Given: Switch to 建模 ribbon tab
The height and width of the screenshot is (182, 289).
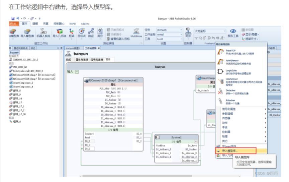Looking at the screenshot, I should 35,24.
